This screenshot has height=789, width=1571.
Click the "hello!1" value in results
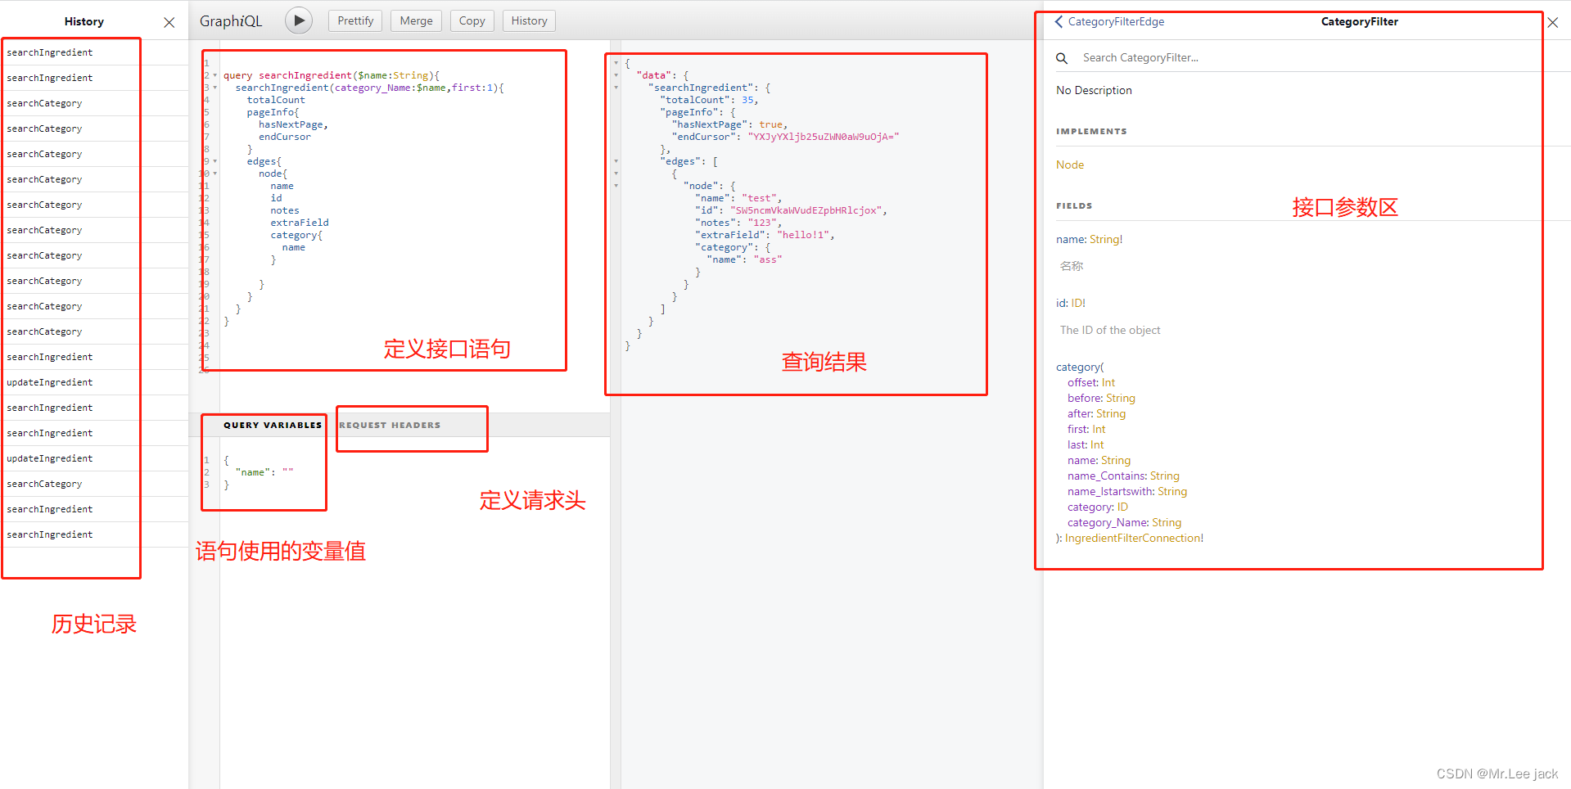click(803, 235)
